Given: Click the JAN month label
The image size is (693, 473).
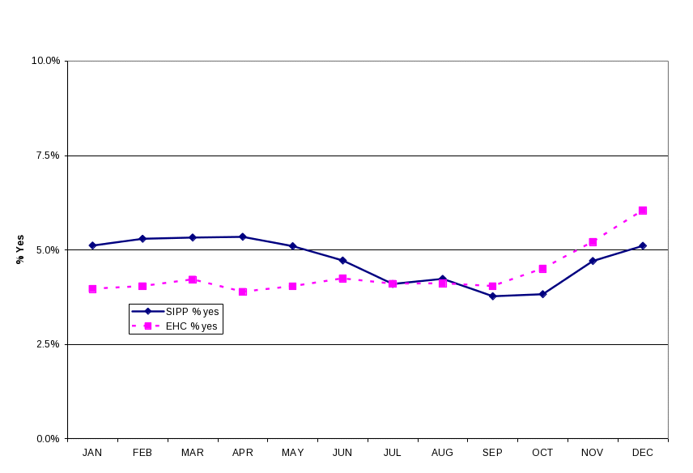Looking at the screenshot, I should [x=92, y=453].
